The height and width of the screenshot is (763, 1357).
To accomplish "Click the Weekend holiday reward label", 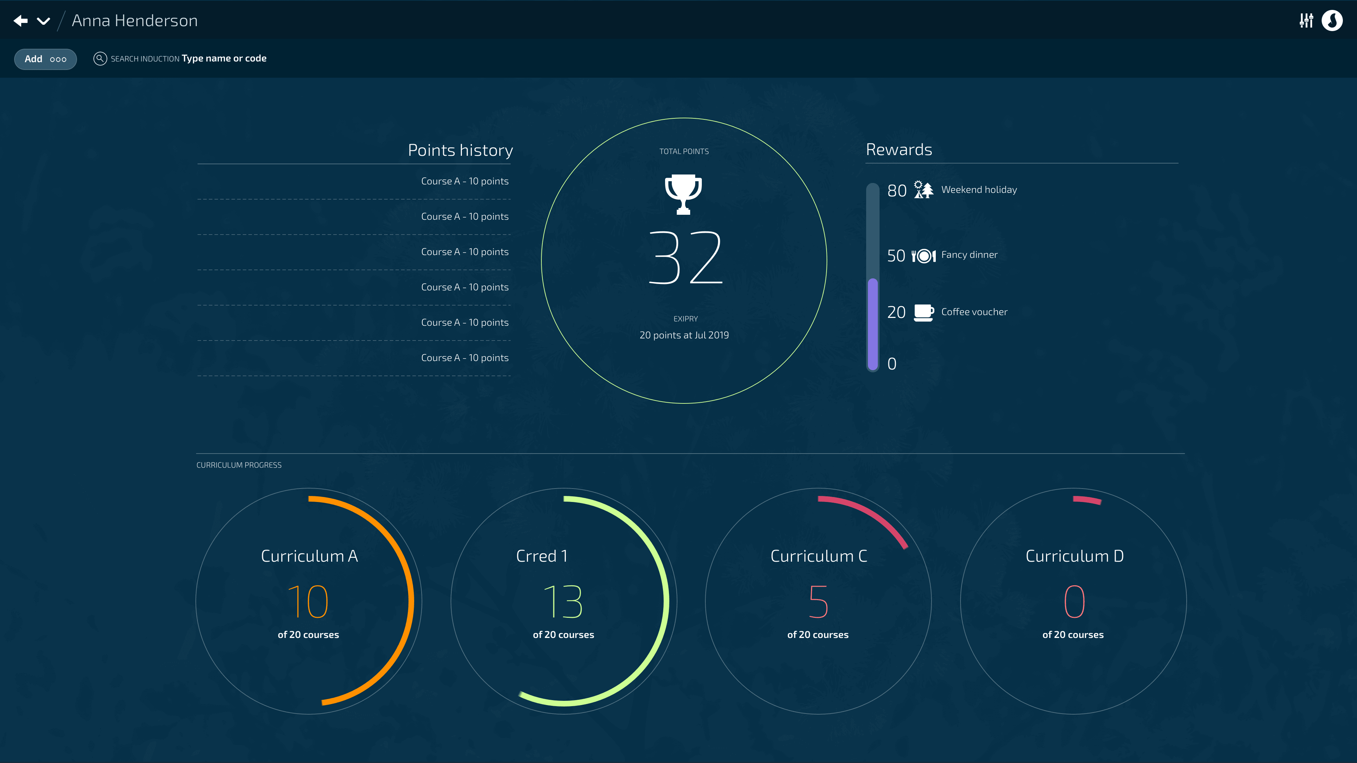I will point(979,190).
